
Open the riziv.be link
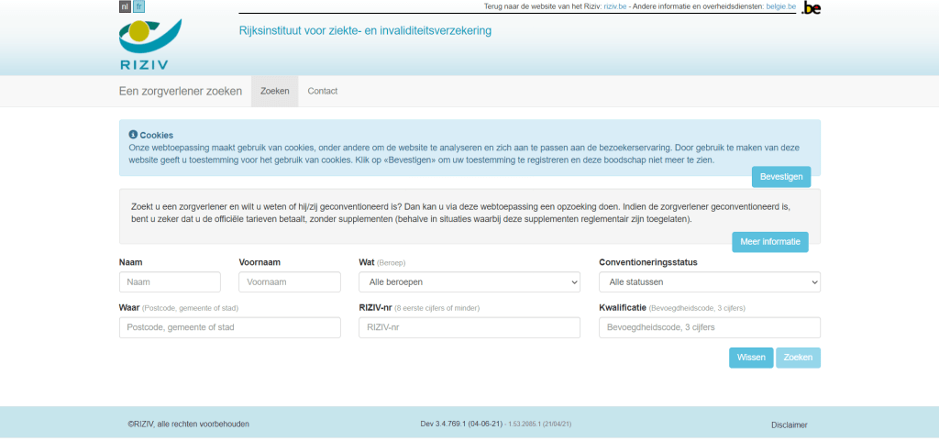pos(614,7)
